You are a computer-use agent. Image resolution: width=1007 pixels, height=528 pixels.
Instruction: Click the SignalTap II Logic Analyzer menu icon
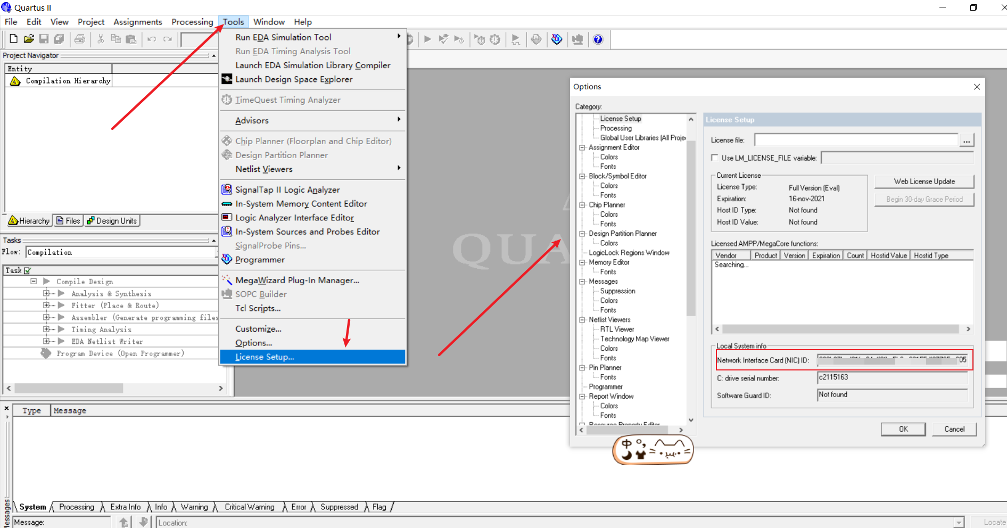(x=227, y=189)
